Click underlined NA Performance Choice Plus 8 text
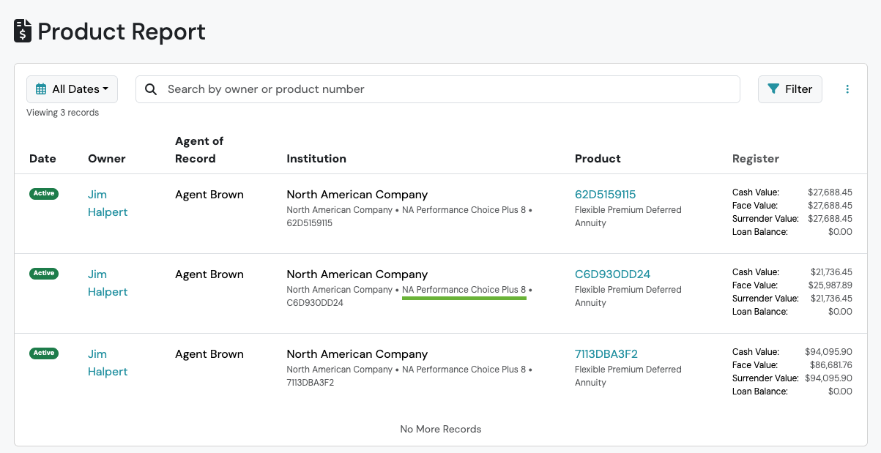Screen dimensions: 881x453 (x=464, y=290)
